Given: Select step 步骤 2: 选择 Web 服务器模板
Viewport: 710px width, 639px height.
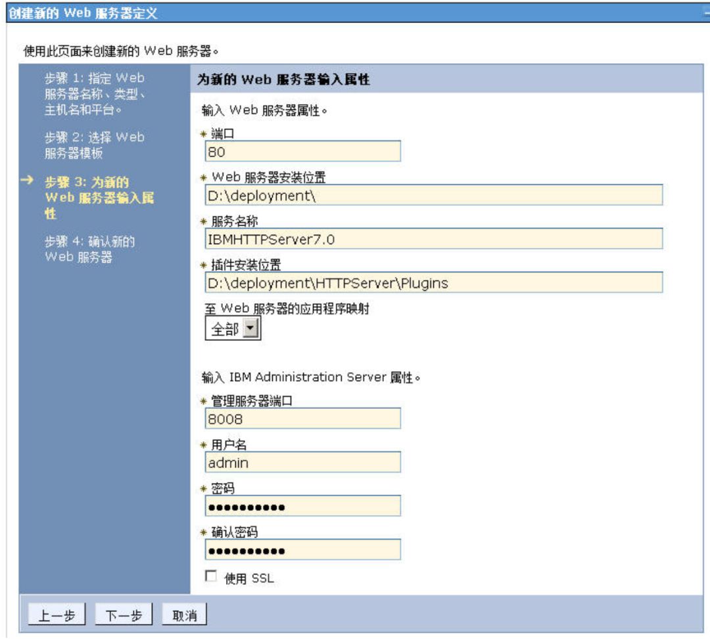Looking at the screenshot, I should point(94,145).
